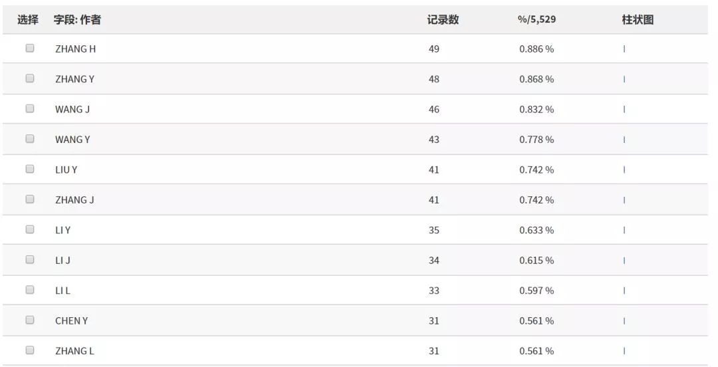Check the box next to LI Y
The width and height of the screenshot is (718, 367).
point(30,229)
